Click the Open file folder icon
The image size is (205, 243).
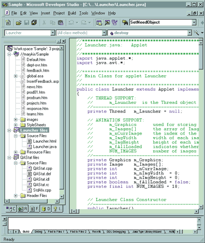point(18,23)
